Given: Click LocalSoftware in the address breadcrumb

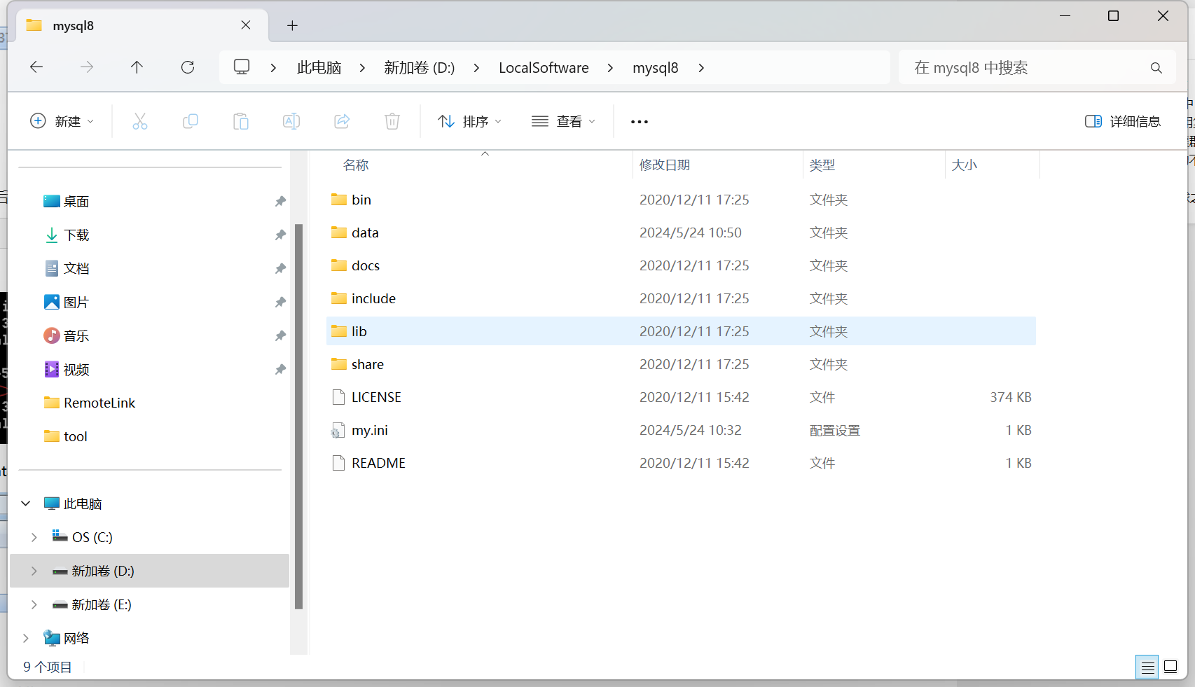Looking at the screenshot, I should click(544, 68).
